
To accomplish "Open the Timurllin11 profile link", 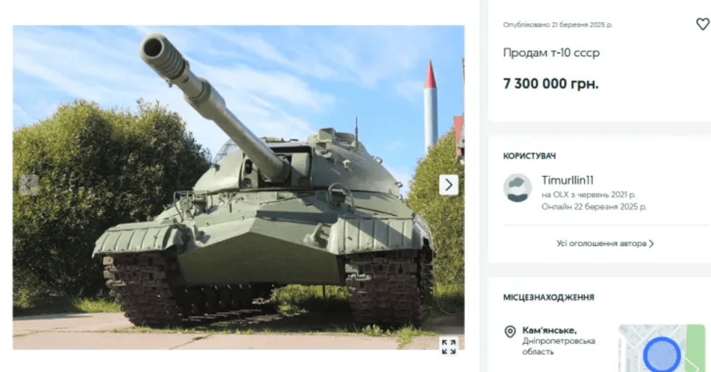I will [x=568, y=180].
